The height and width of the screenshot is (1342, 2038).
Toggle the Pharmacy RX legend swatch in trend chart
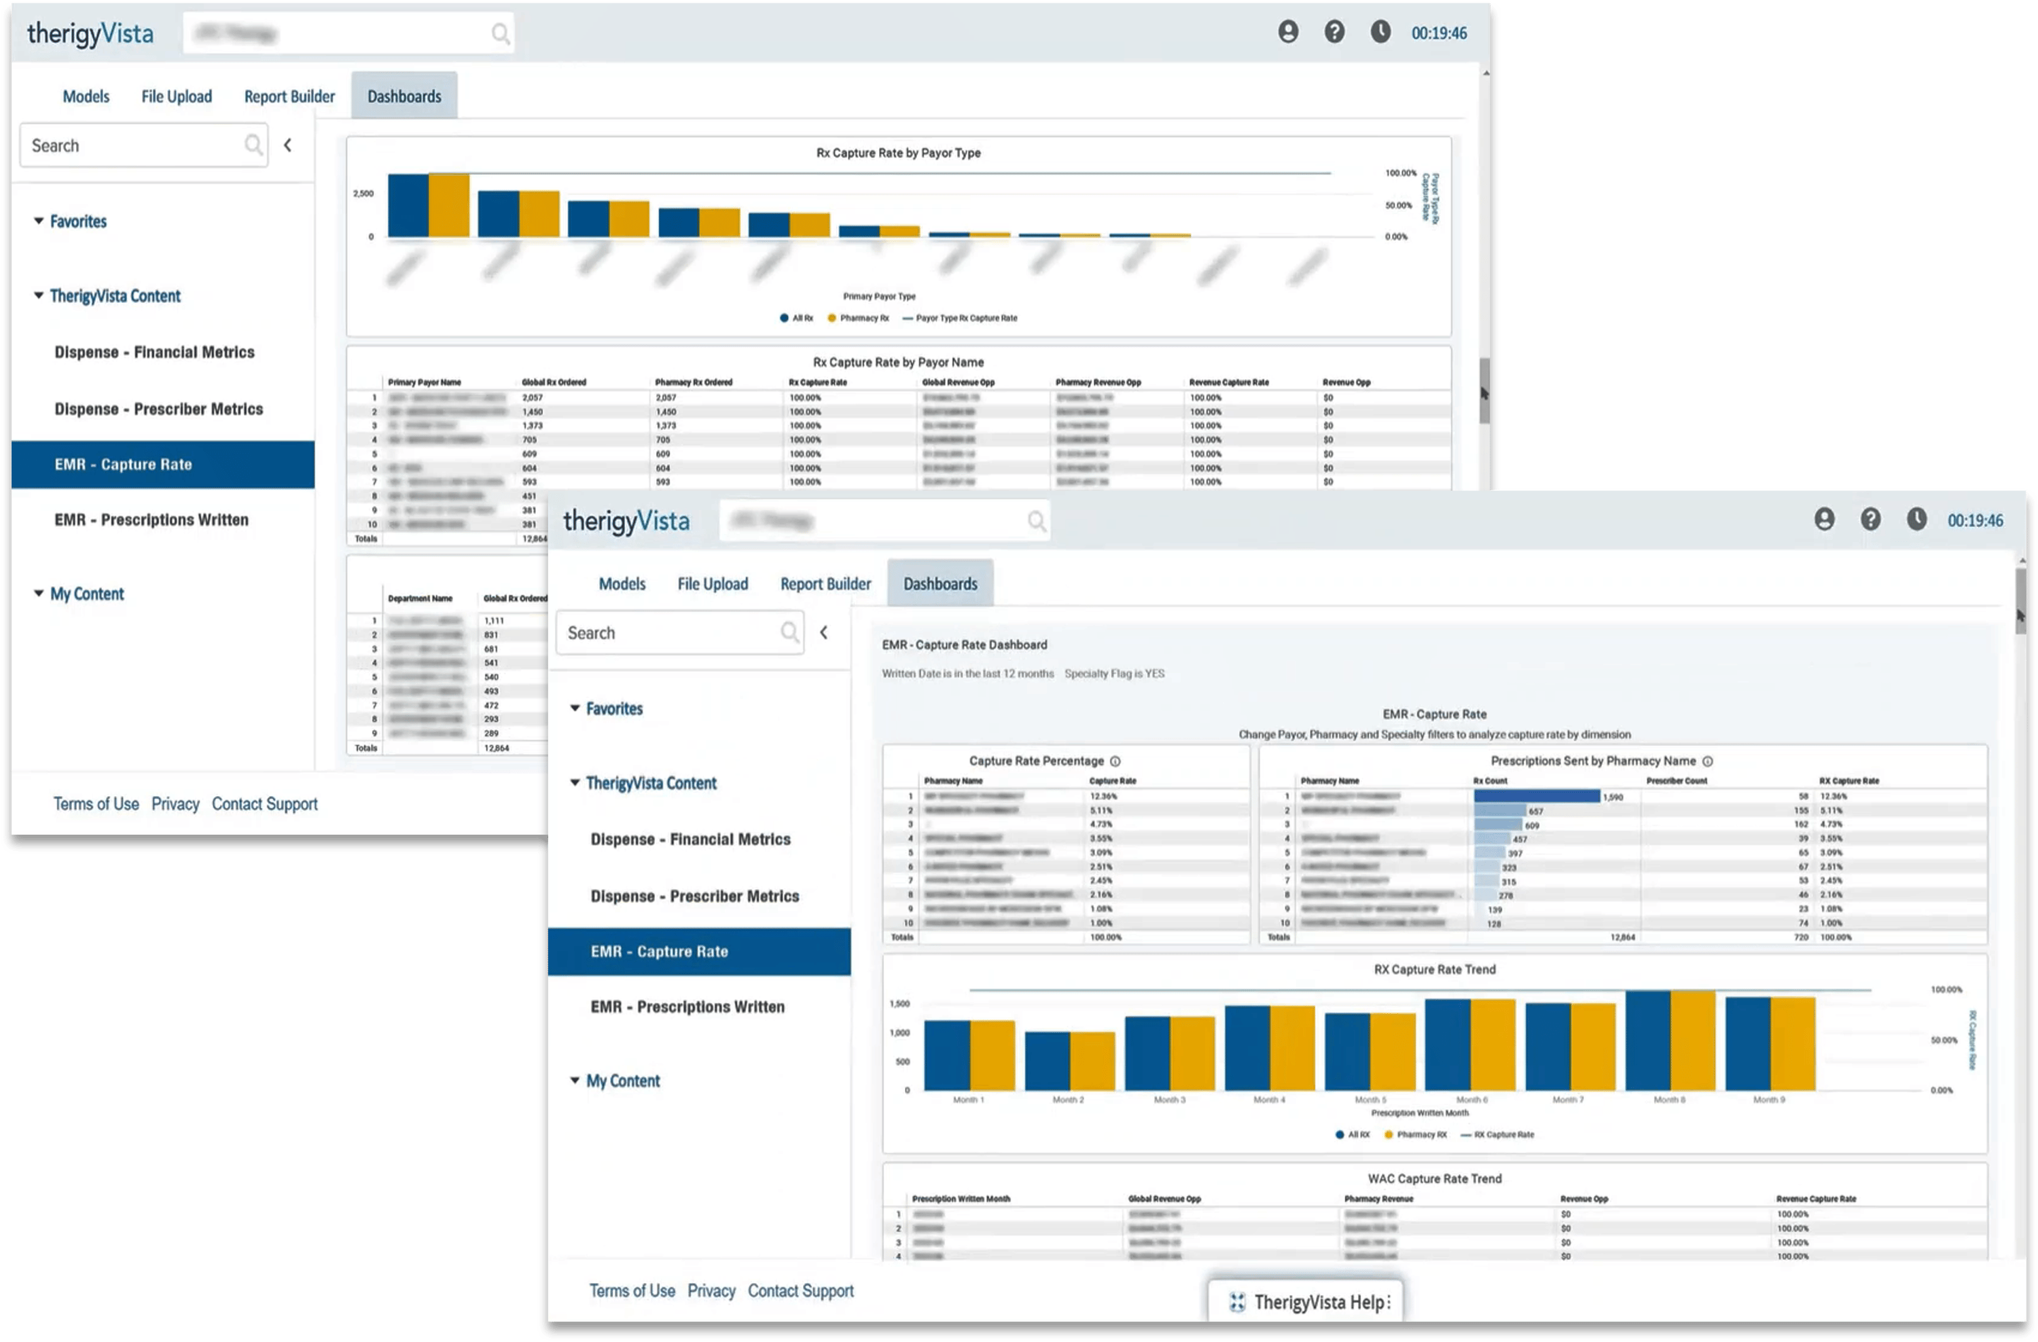coord(1389,1135)
